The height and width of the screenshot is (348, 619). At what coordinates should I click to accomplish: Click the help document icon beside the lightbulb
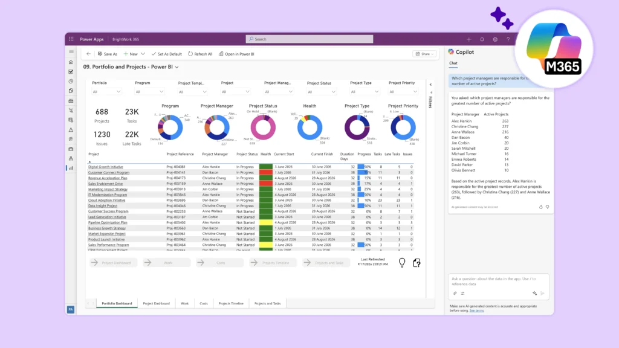[x=416, y=263]
